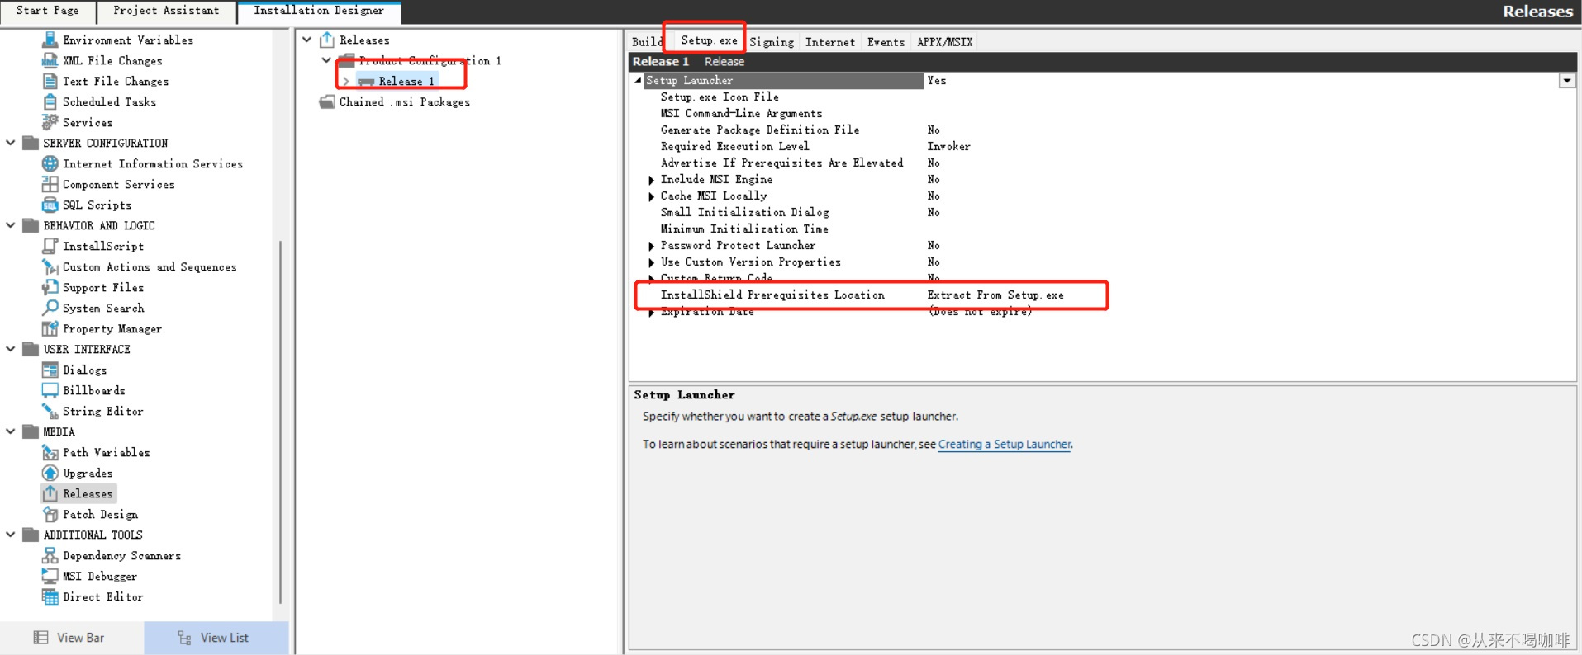Open Setup Launcher value dropdown arrow
Viewport: 1582px width, 655px height.
coord(1566,81)
